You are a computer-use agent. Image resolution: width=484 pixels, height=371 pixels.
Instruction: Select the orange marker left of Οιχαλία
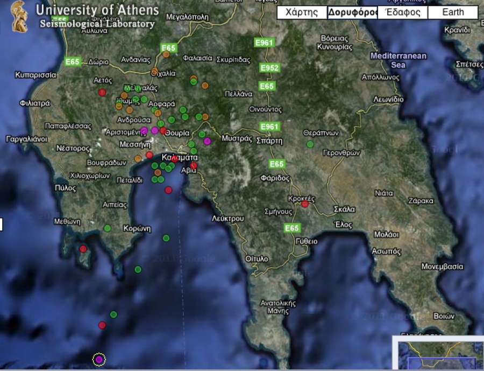[x=154, y=71]
